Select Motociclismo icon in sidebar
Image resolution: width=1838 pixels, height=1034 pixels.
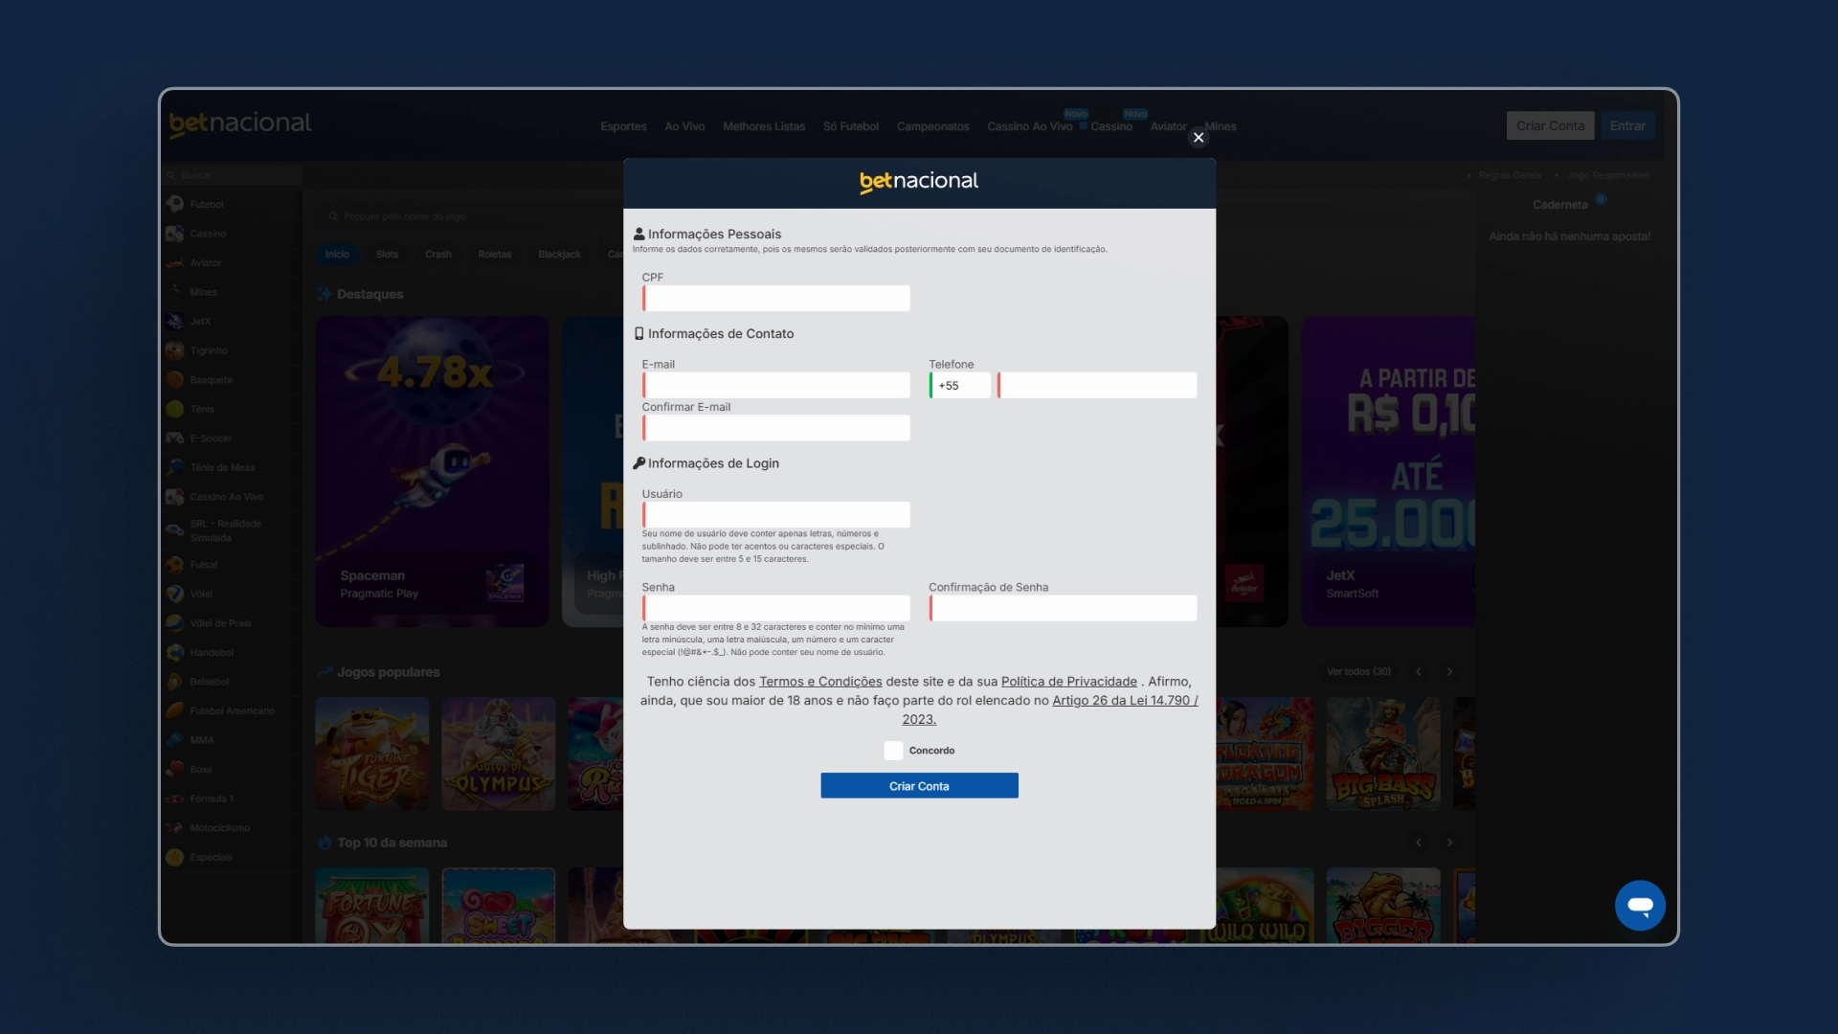pos(174,828)
